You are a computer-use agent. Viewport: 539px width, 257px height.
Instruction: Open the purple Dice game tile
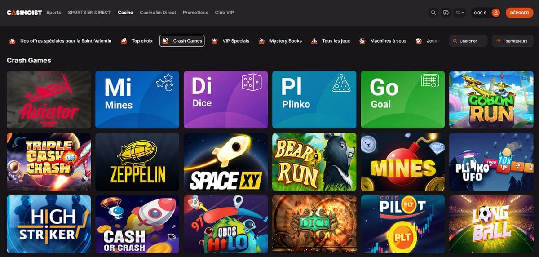(x=225, y=100)
